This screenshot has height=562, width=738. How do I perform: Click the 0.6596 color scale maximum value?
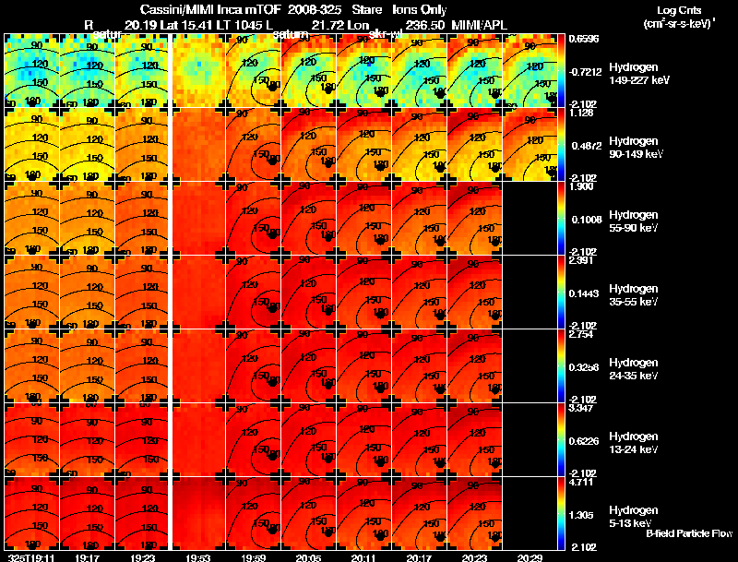pyautogui.click(x=584, y=39)
